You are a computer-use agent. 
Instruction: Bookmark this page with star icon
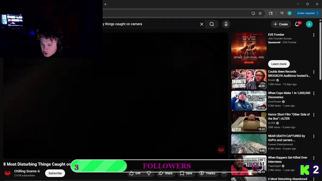[x=260, y=13]
